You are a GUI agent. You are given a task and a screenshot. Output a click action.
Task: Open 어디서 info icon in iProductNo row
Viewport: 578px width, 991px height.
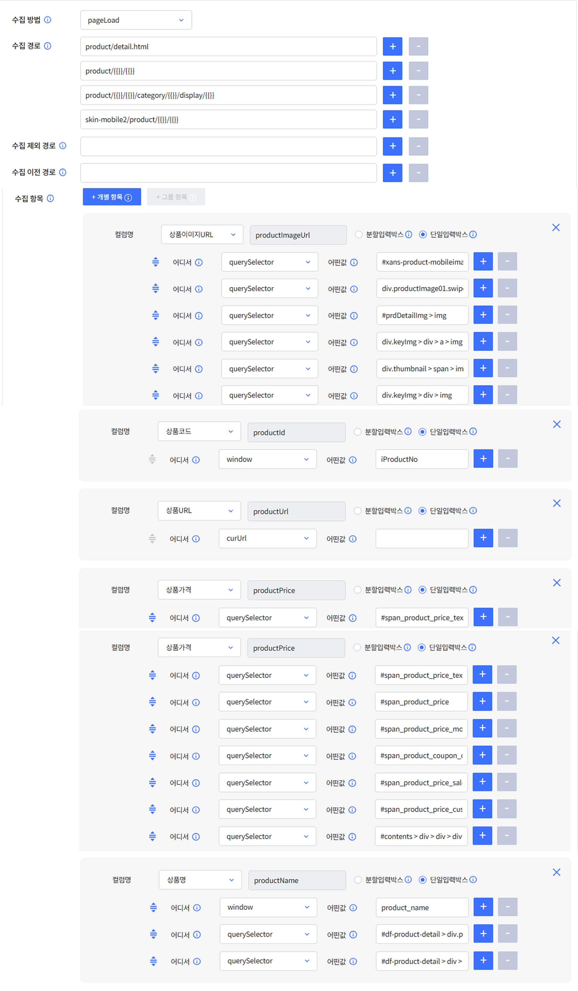click(x=196, y=460)
